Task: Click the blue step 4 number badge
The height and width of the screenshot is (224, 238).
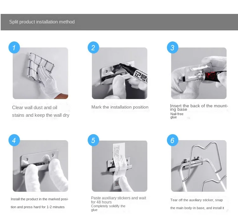Action: click(14, 140)
